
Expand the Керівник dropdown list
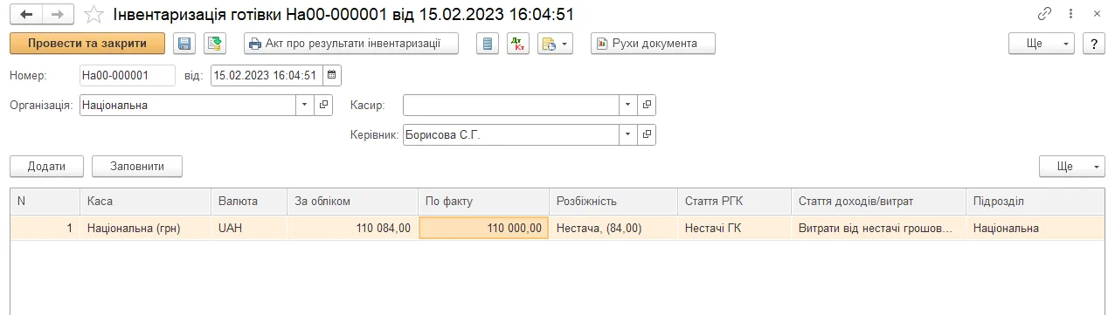click(628, 135)
